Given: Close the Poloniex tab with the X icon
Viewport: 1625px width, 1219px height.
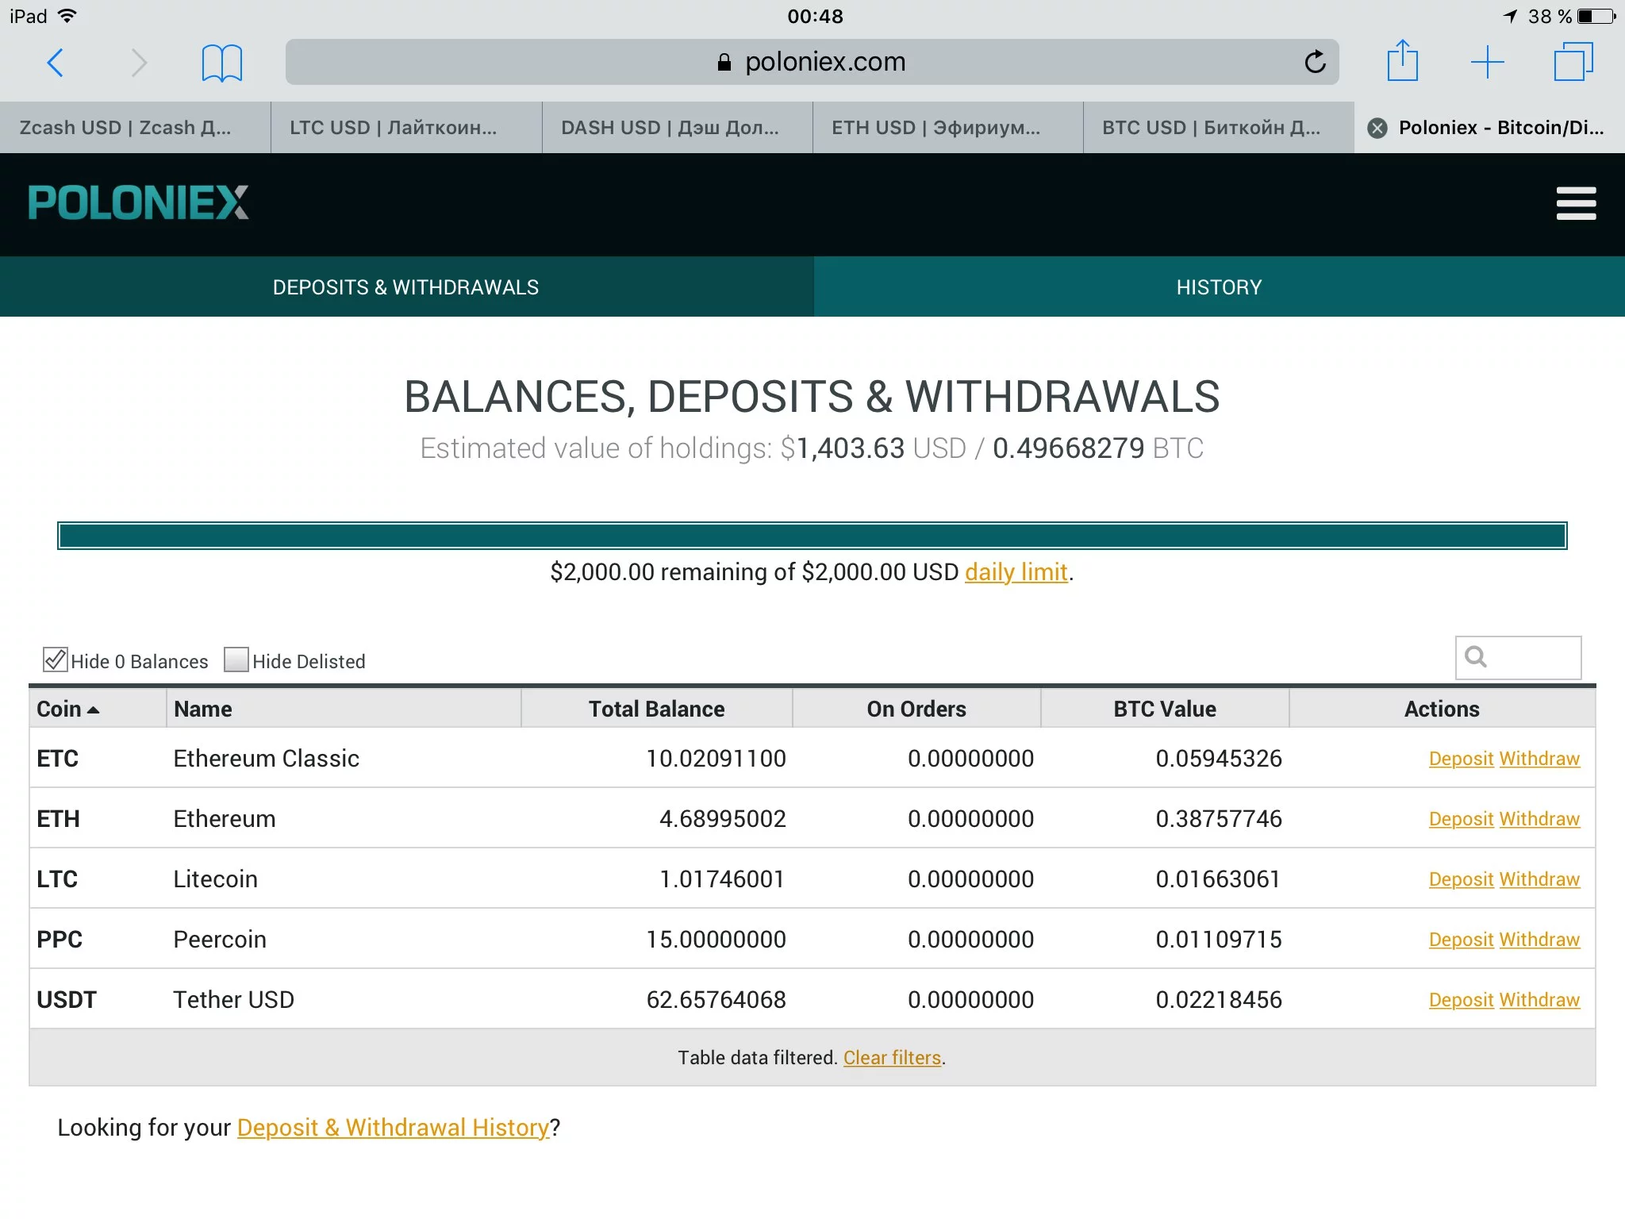Looking at the screenshot, I should pos(1378,128).
